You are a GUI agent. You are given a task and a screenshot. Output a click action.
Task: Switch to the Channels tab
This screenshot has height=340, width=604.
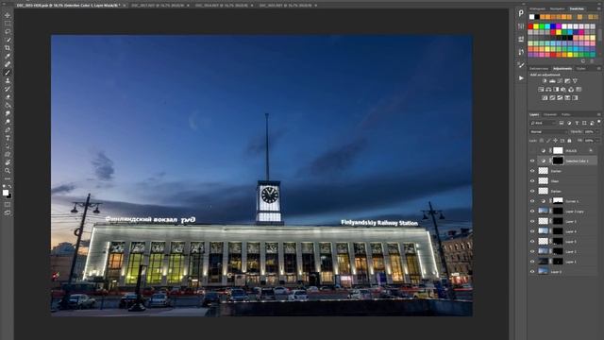point(550,114)
